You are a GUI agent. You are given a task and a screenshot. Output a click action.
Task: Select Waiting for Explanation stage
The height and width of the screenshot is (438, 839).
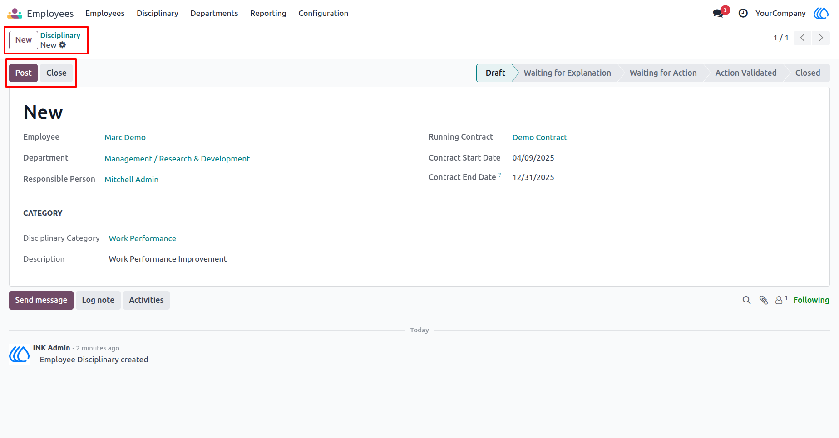pos(567,73)
